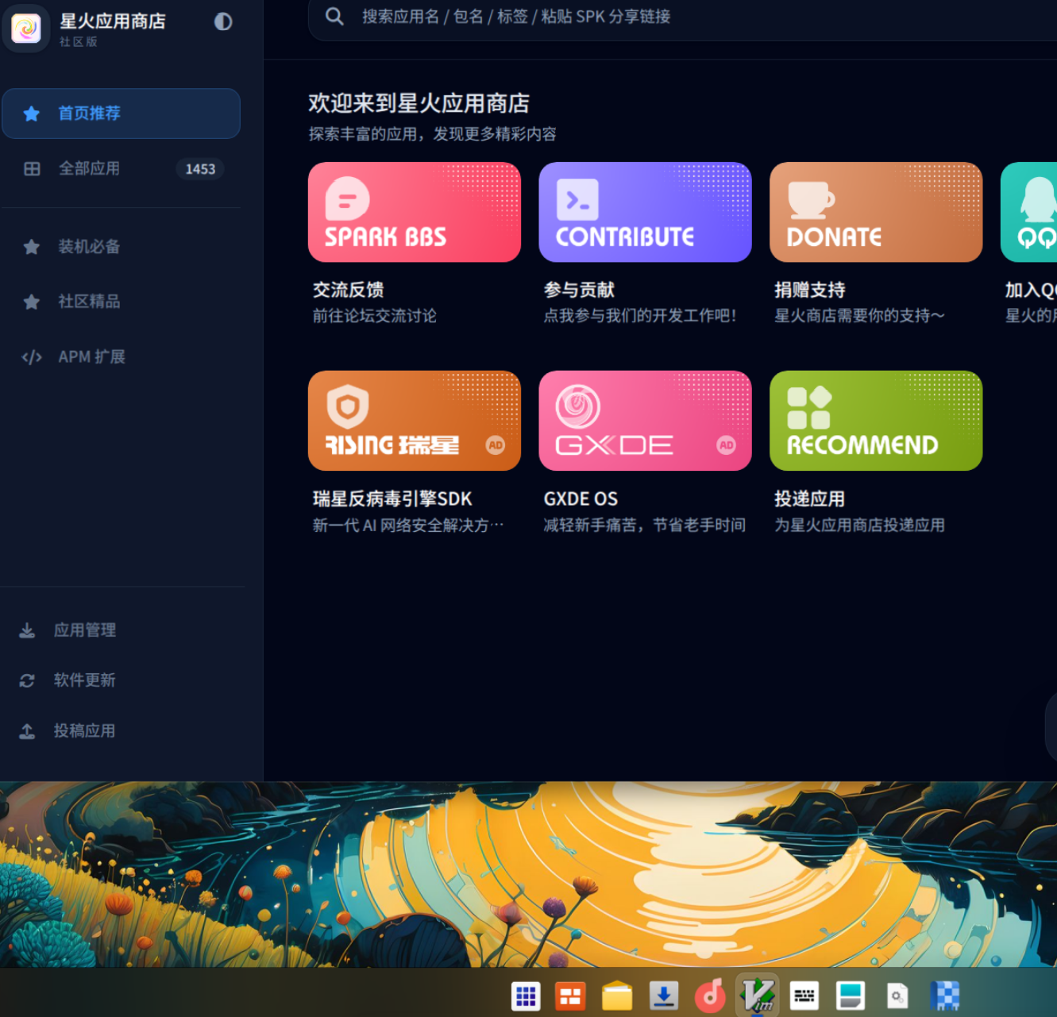Image resolution: width=1057 pixels, height=1017 pixels.
Task: Open the Vim icon in dock
Action: click(x=758, y=996)
